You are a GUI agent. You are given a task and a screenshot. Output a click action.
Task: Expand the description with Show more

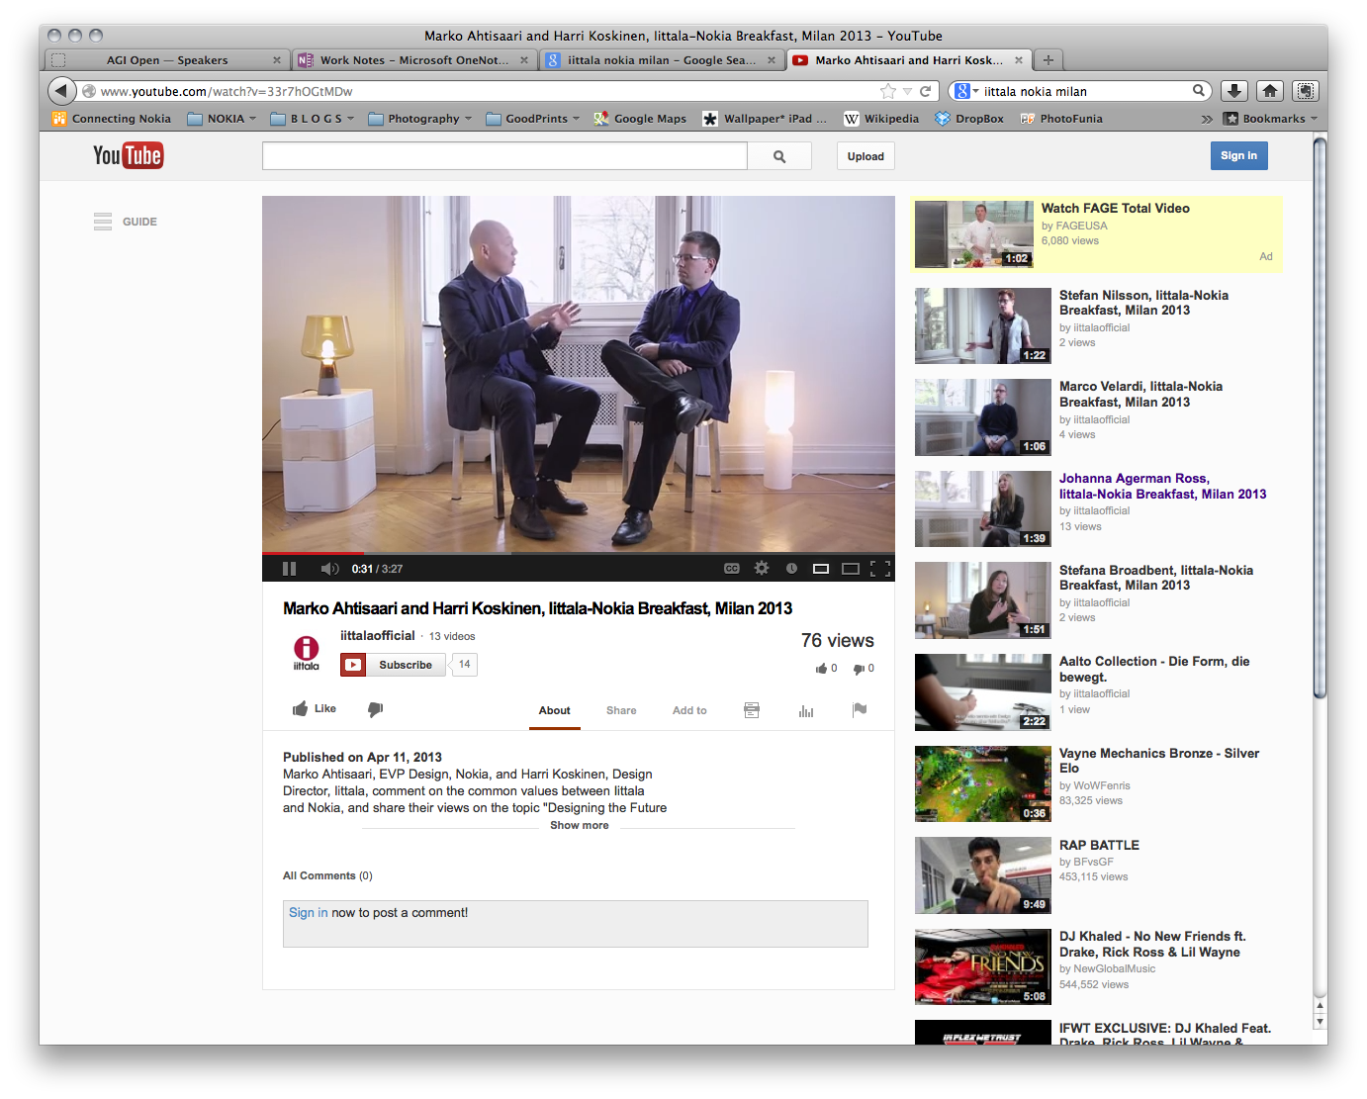coord(579,825)
